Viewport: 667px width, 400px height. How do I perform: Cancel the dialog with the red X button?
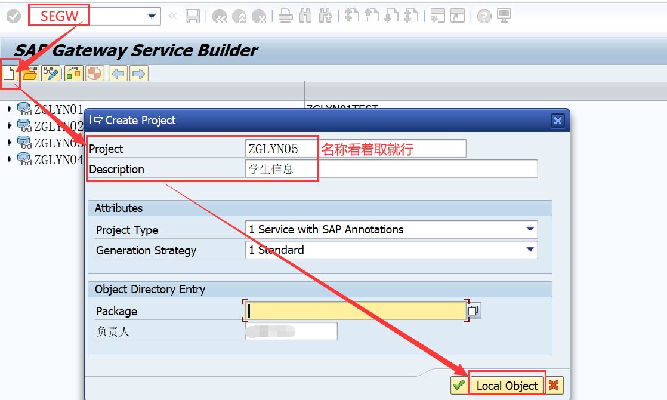554,386
